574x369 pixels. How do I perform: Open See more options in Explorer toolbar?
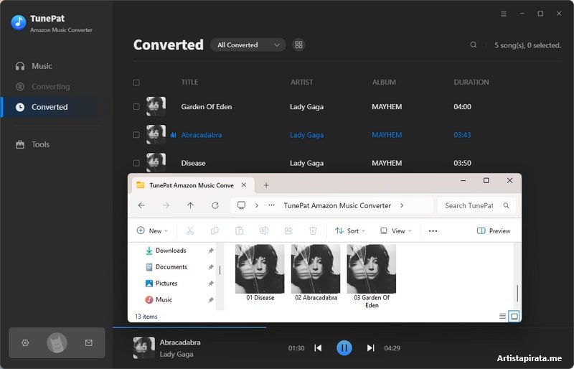433,231
